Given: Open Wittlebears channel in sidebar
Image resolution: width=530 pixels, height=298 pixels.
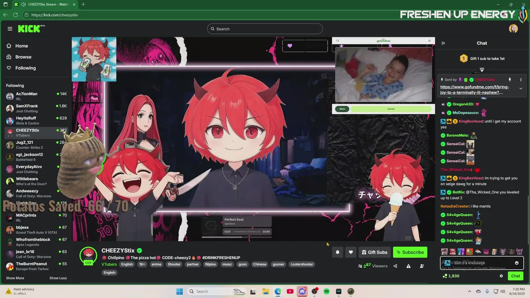Looking at the screenshot, I should [36, 181].
